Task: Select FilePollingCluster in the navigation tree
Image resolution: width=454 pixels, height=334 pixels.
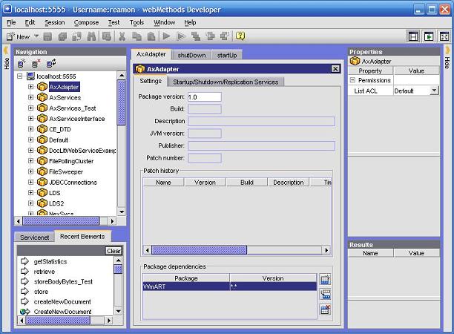Action: (71, 161)
